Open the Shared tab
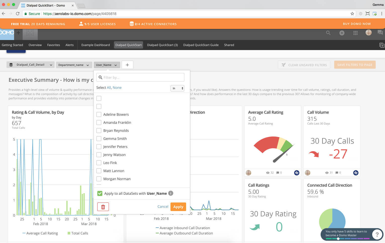Screen dimensions: 385x243 coord(229,45)
